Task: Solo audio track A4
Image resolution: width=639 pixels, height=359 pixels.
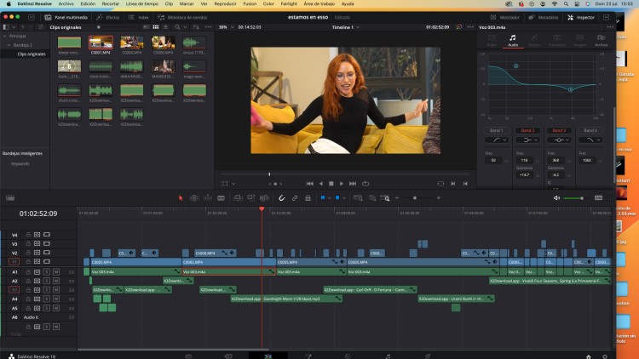Action: point(47,299)
